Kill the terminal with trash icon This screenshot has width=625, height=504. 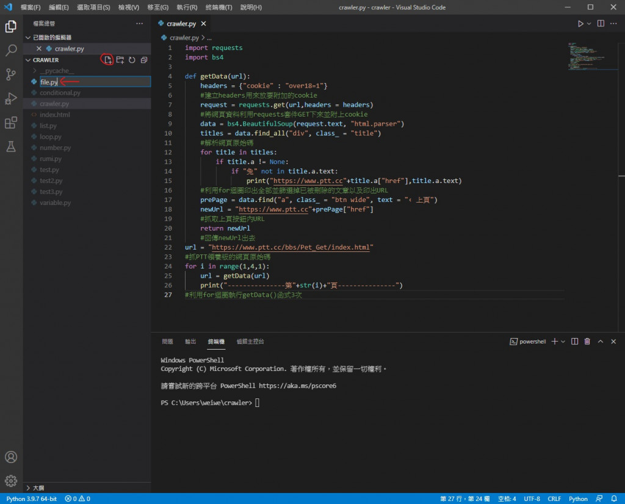[587, 342]
